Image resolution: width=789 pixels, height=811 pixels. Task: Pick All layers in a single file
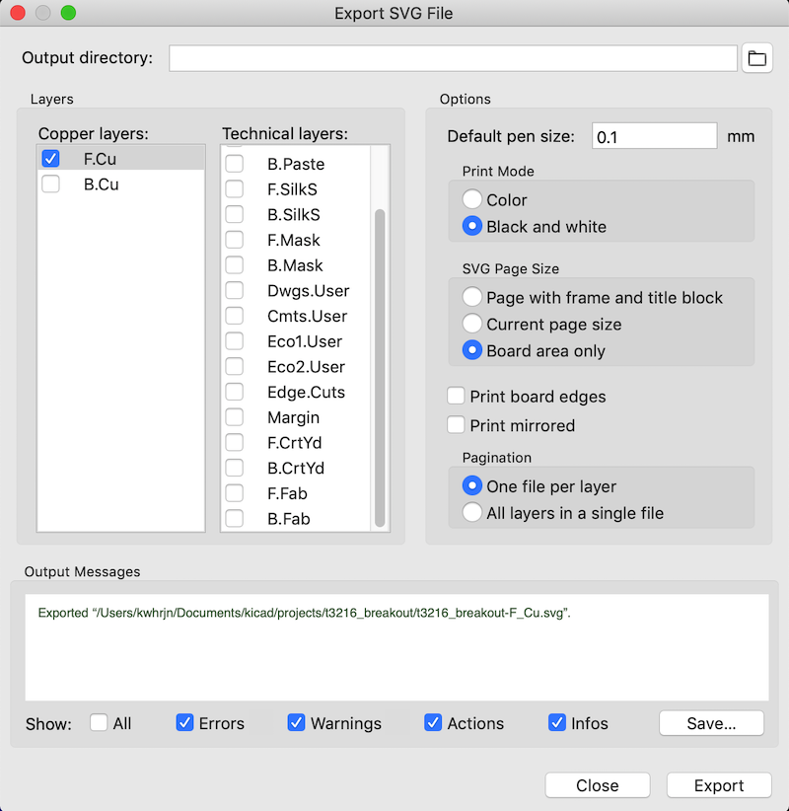coord(472,513)
